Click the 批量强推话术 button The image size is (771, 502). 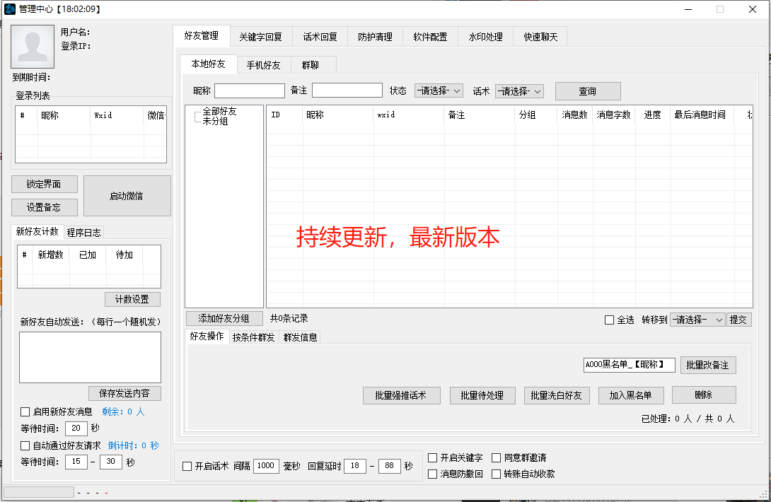(401, 395)
